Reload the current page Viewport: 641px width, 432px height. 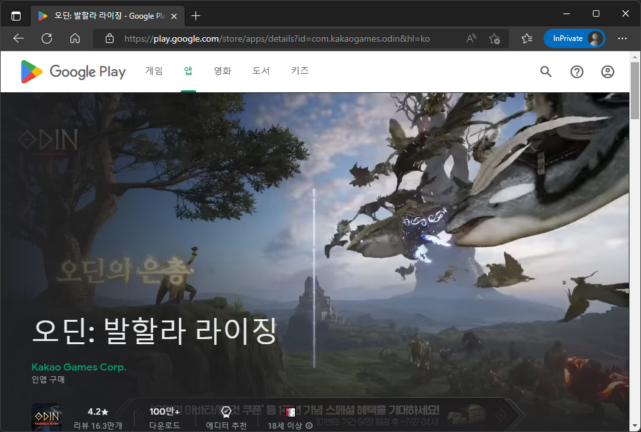point(47,38)
